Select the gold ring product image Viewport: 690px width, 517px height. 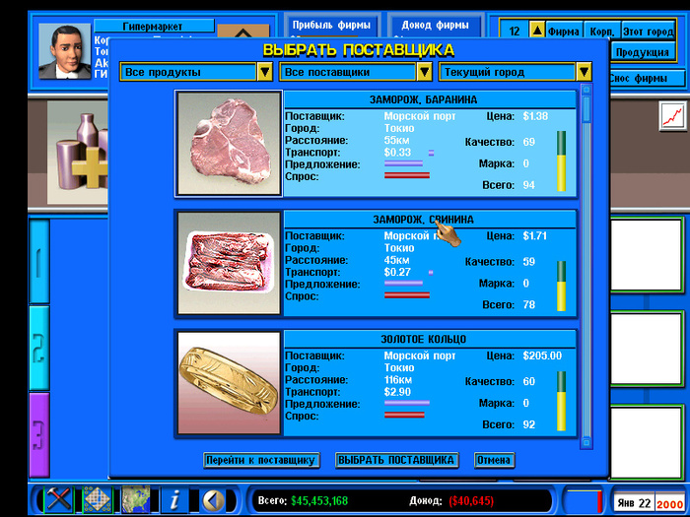tap(229, 383)
